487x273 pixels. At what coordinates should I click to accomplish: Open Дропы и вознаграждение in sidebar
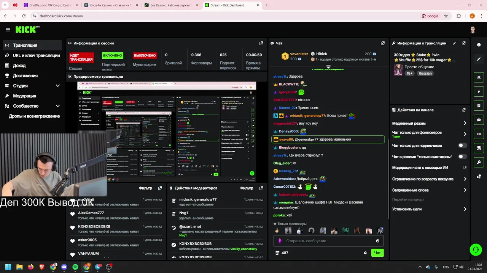pyautogui.click(x=34, y=116)
